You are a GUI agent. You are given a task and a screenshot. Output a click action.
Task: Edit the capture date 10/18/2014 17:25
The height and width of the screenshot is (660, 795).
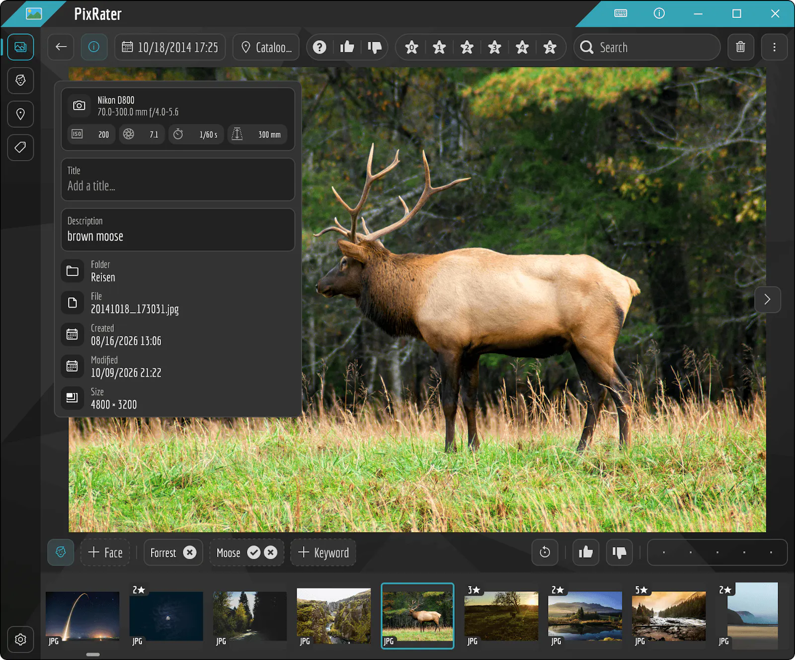click(x=170, y=47)
